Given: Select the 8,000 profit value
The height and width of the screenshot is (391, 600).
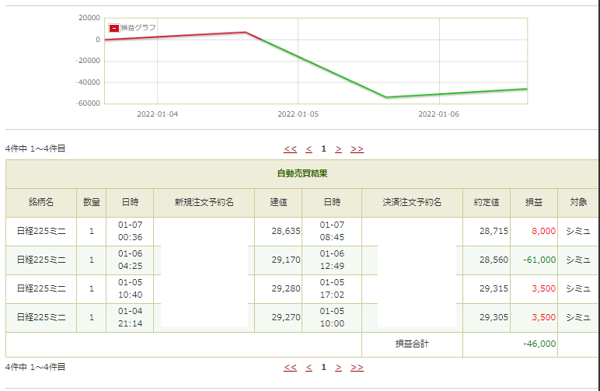Looking at the screenshot, I should [543, 231].
